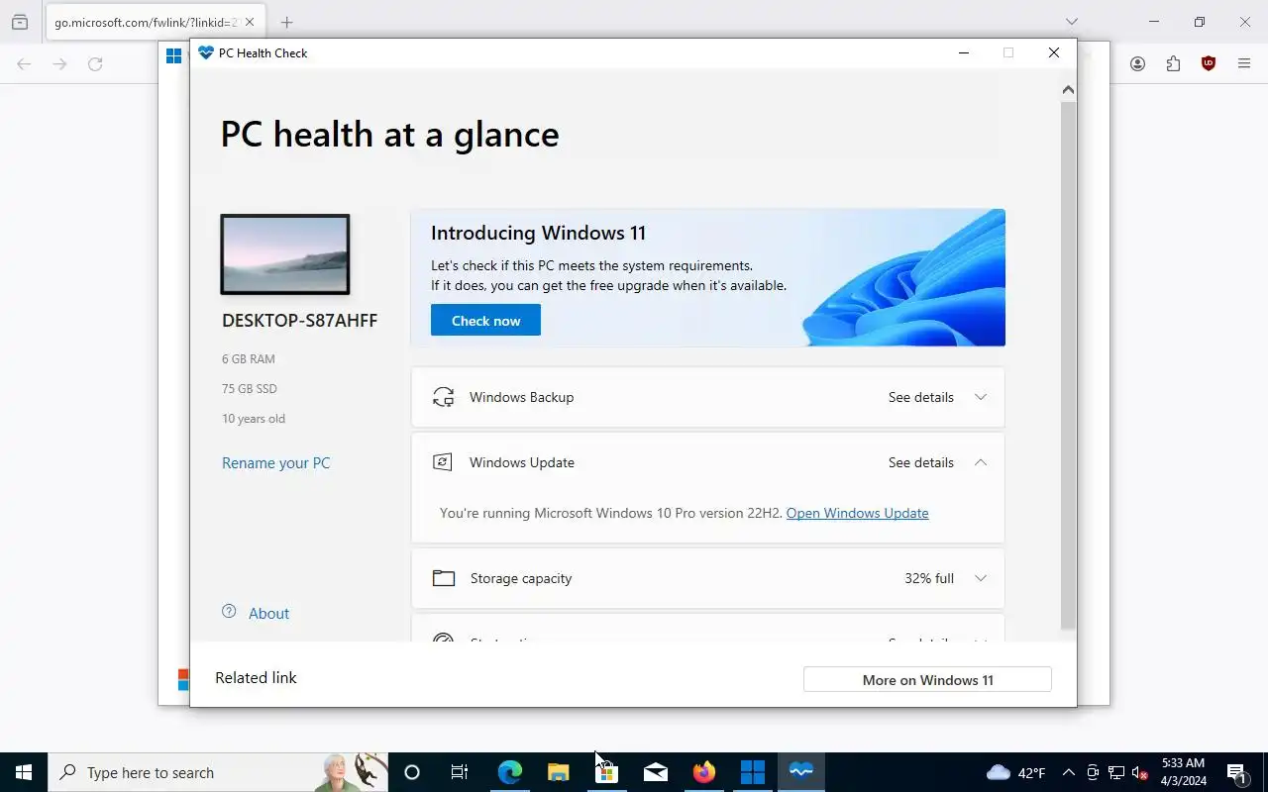Minimize the PC Health Check window
This screenshot has height=792, width=1268.
(x=963, y=52)
